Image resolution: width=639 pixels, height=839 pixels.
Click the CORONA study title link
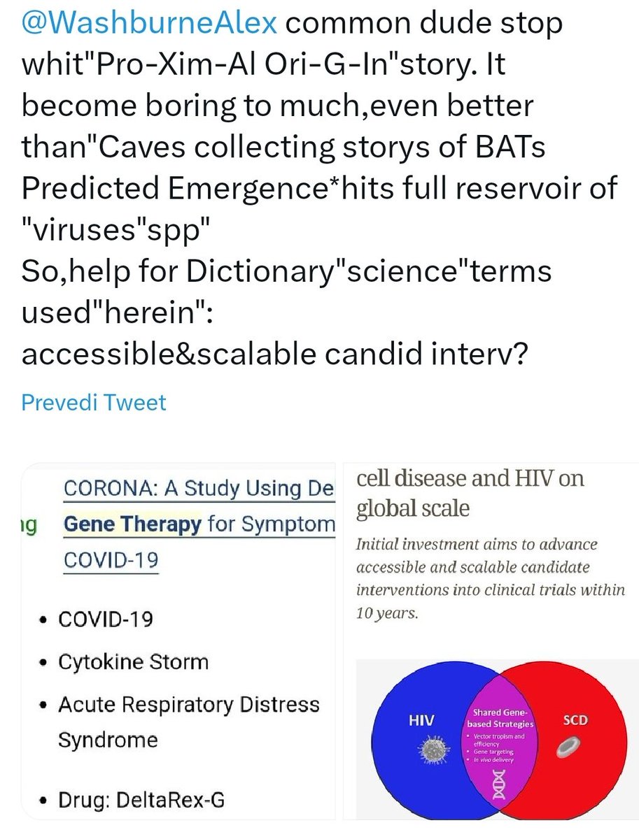(199, 489)
